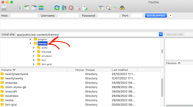Expand the fort-grid folder in tree
The image size is (193, 107).
(34, 64)
